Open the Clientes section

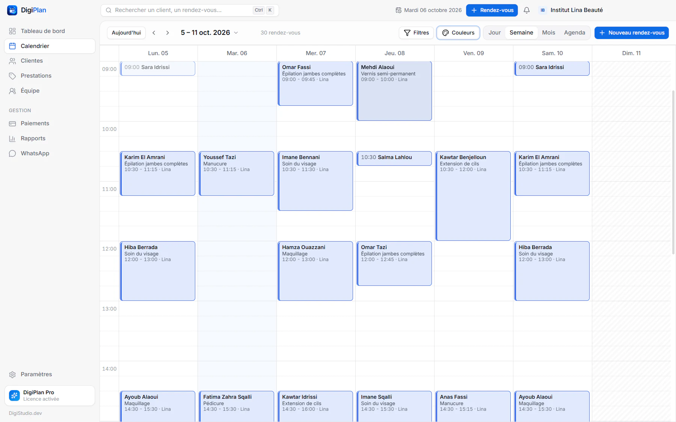[50, 61]
